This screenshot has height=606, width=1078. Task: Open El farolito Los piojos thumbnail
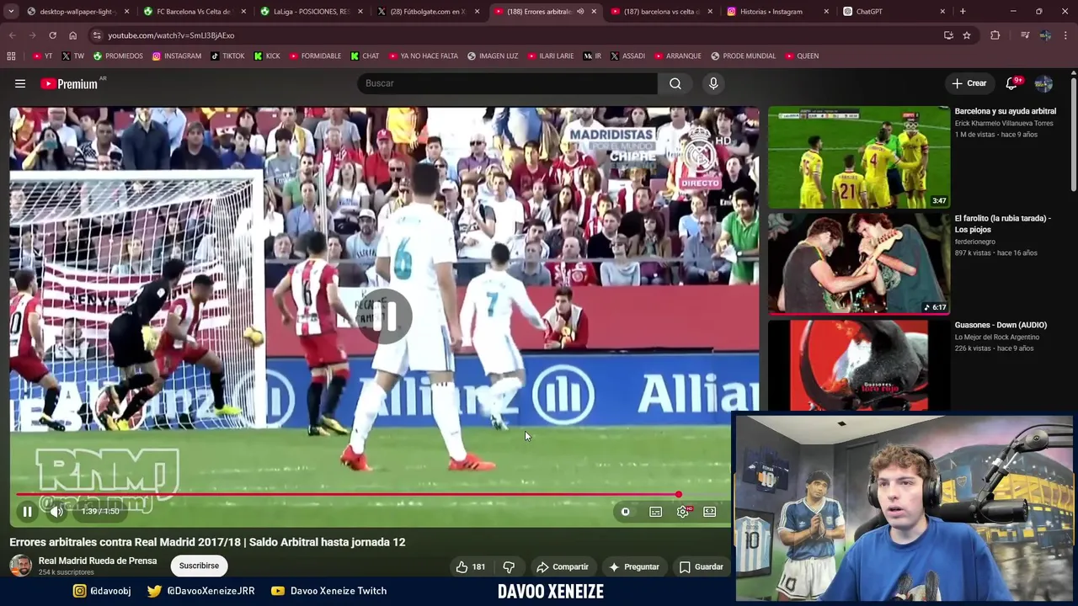pyautogui.click(x=858, y=263)
